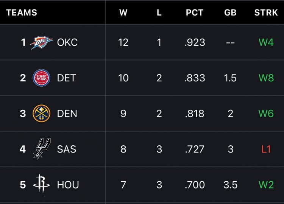Open the SAS team name link
This screenshot has width=284, height=204.
click(67, 149)
